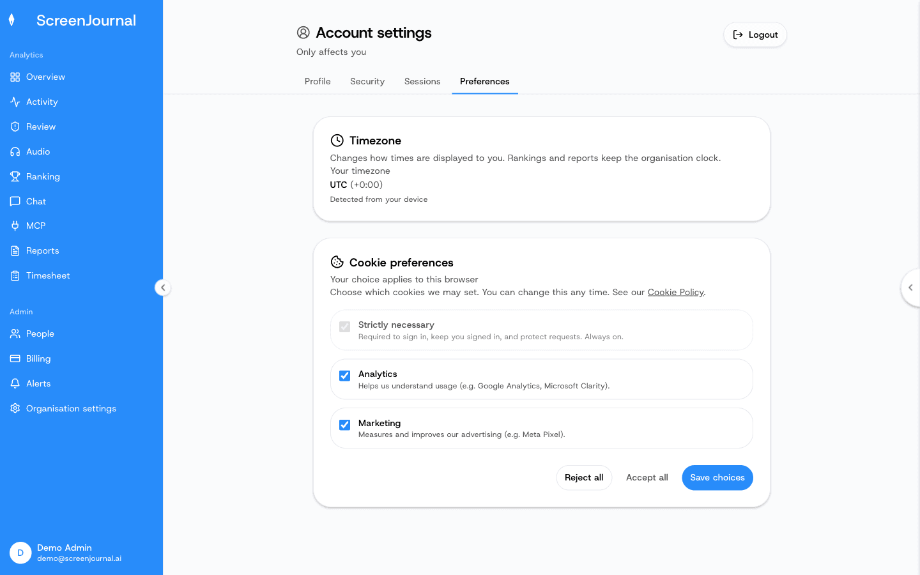920x575 pixels.
Task: Click the Demo Admin avatar
Action: (x=20, y=553)
